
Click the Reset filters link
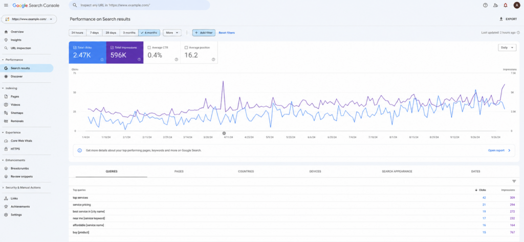pyautogui.click(x=227, y=33)
